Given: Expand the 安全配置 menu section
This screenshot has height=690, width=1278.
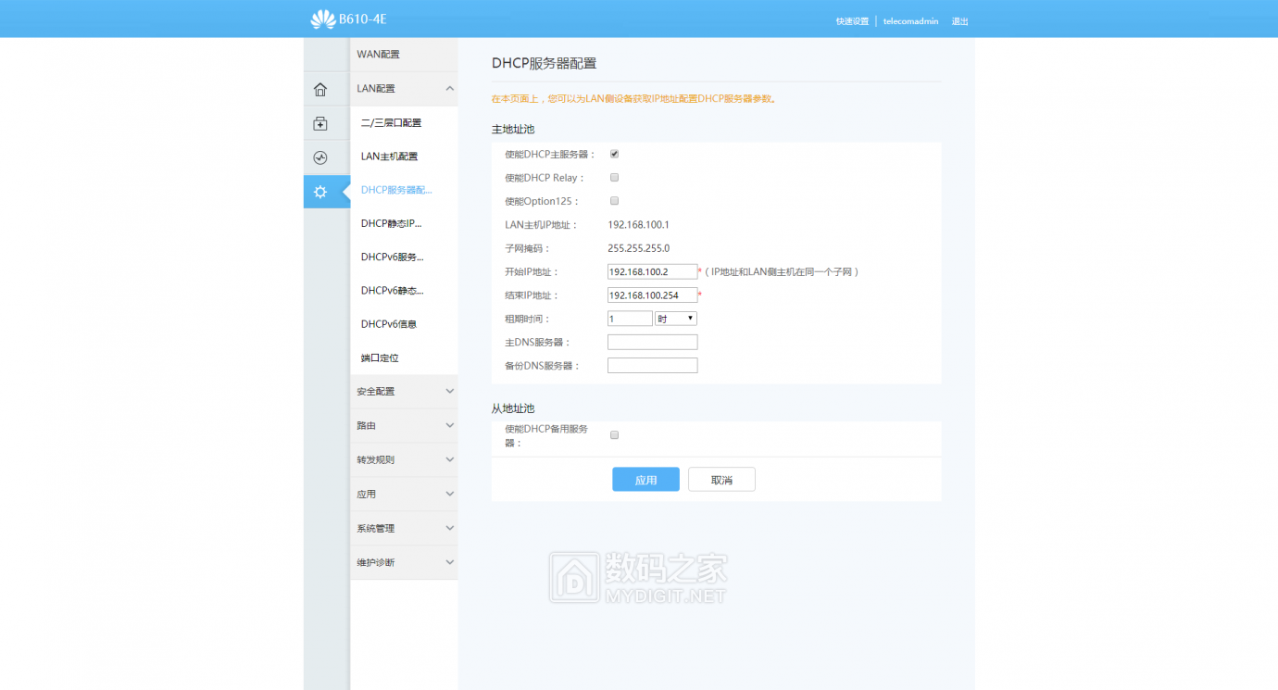Looking at the screenshot, I should coord(404,392).
